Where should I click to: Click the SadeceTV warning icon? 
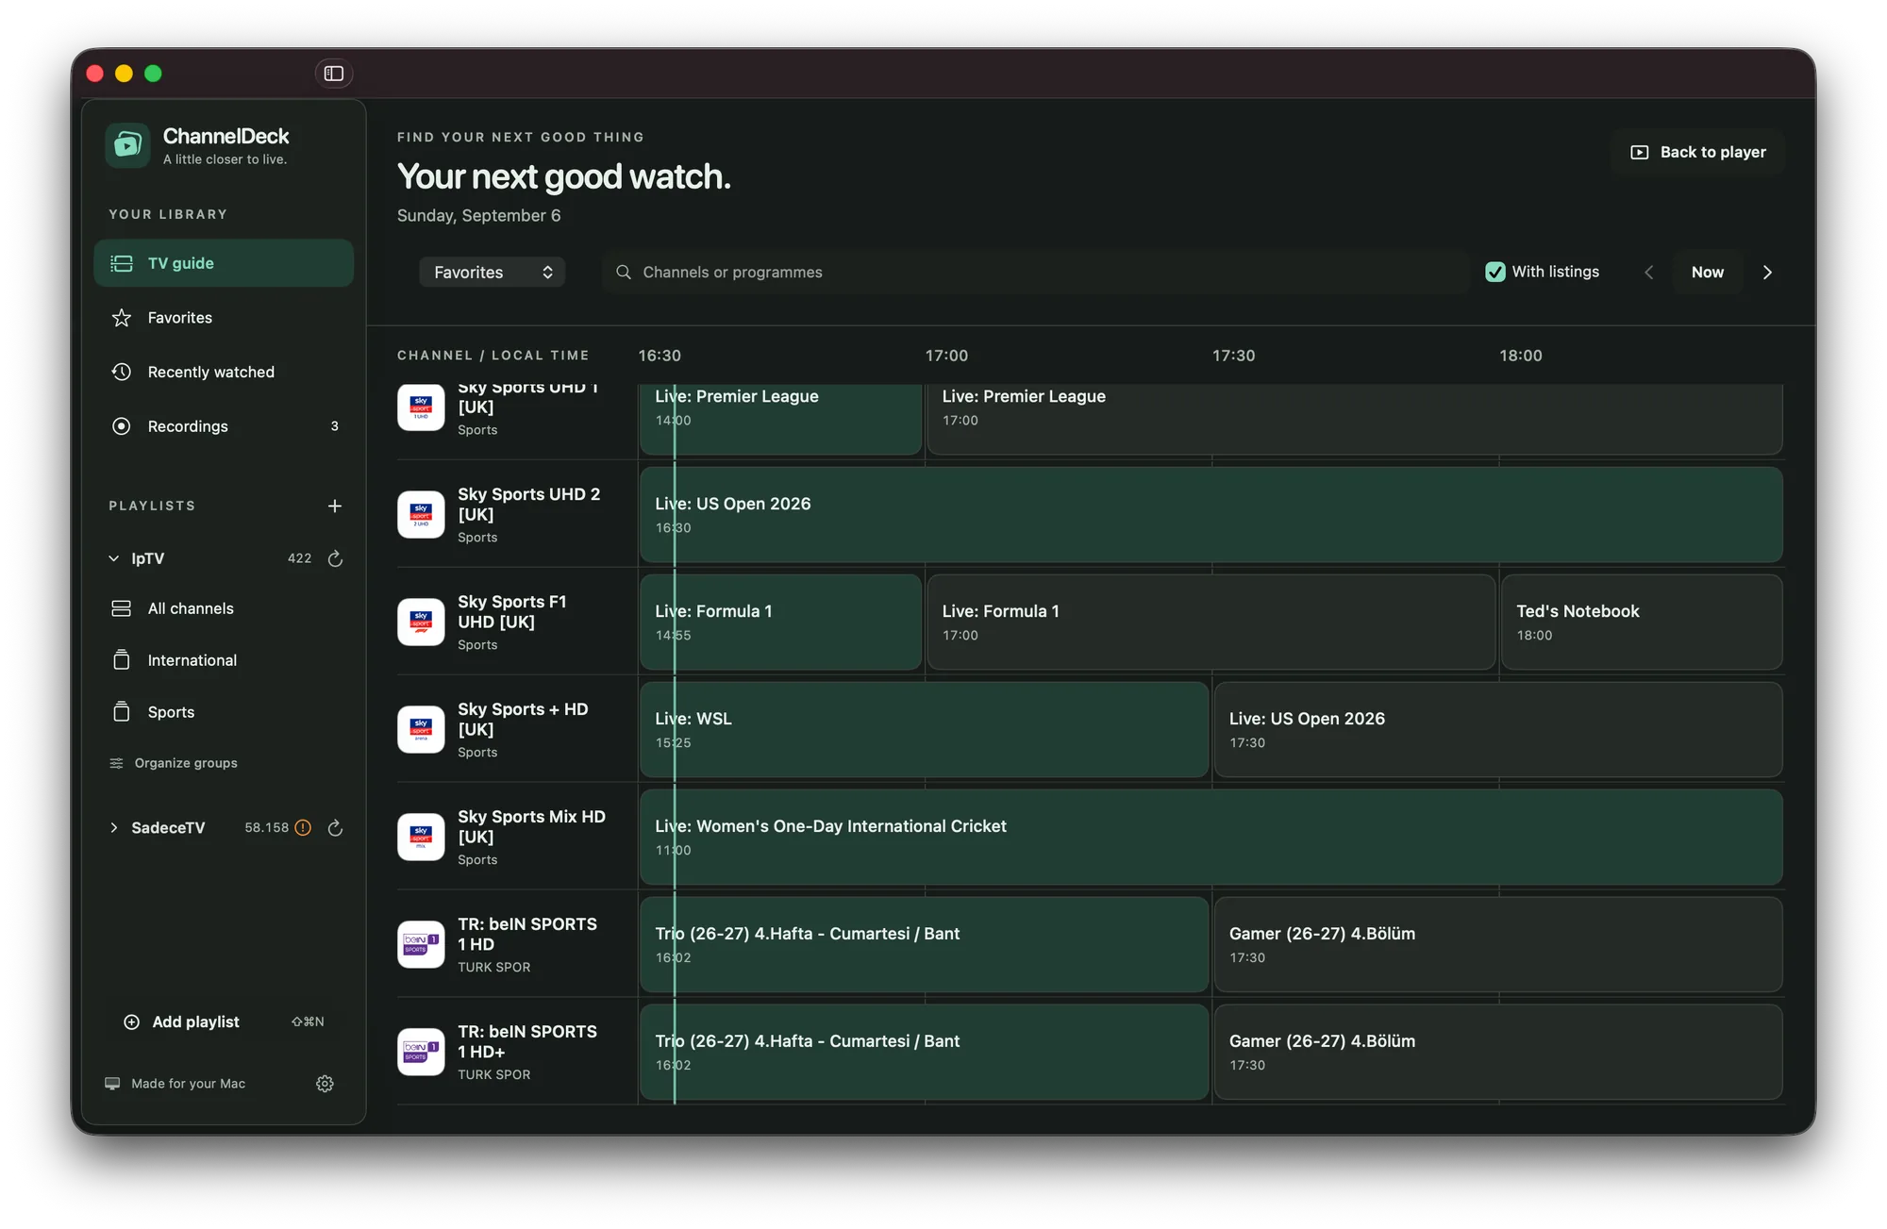tap(303, 828)
